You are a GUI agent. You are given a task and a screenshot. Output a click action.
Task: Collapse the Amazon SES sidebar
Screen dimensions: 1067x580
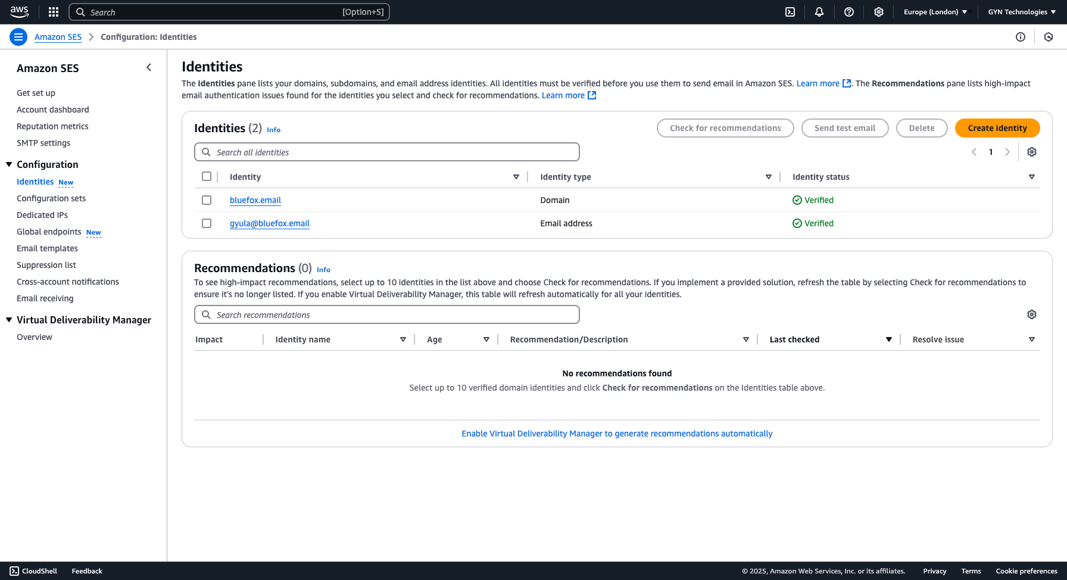point(149,67)
